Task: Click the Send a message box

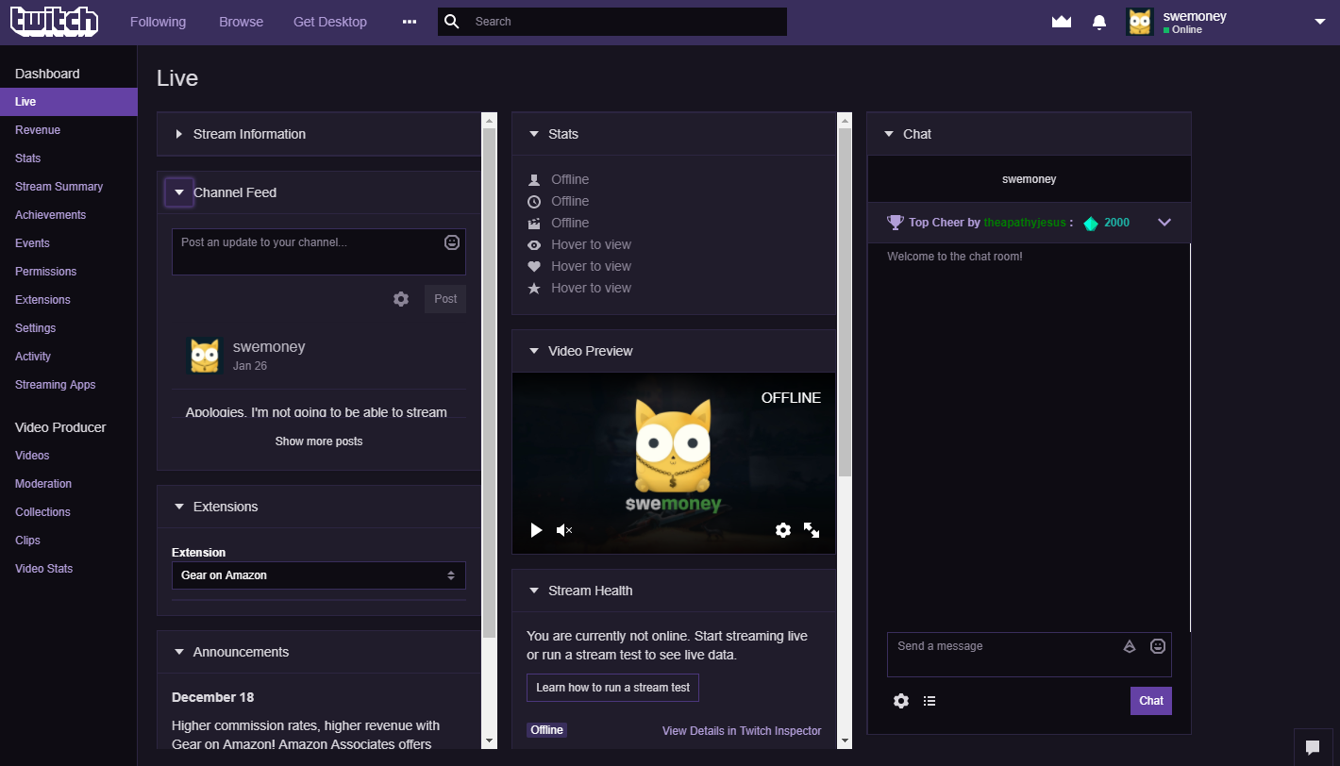Action: pyautogui.click(x=1030, y=655)
